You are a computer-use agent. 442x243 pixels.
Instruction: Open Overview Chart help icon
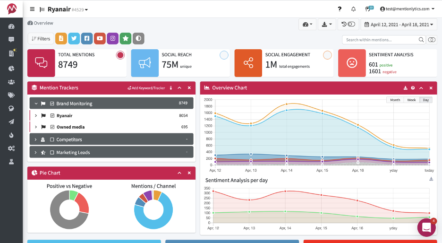413,88
